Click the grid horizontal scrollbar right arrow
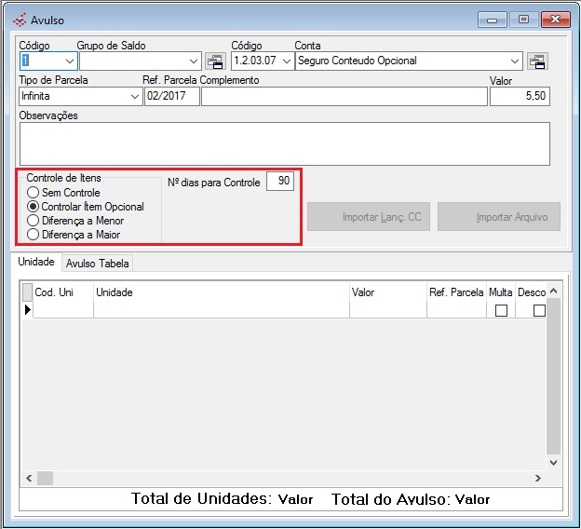 [537, 478]
